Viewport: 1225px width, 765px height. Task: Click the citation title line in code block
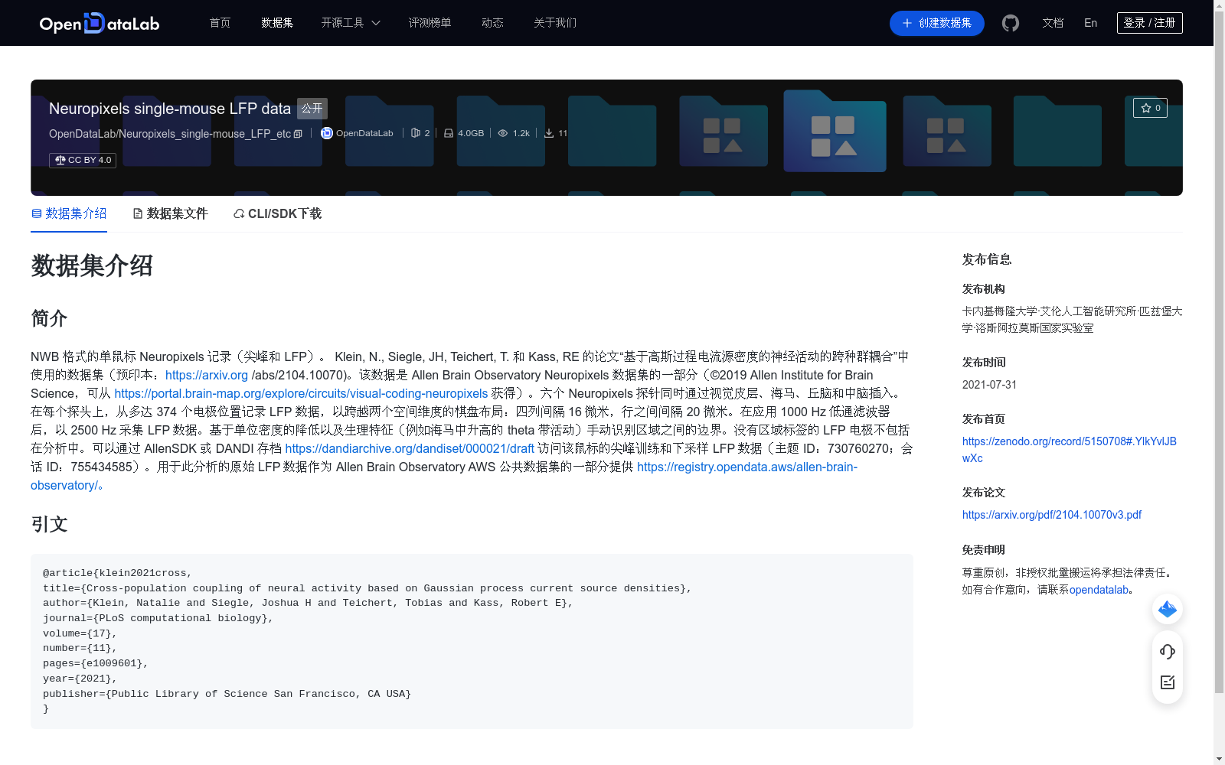(x=367, y=588)
